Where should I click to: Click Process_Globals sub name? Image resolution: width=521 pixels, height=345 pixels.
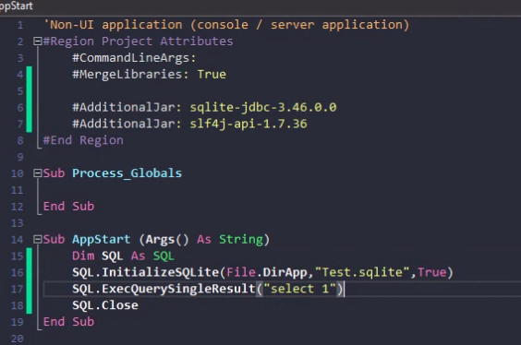pos(127,173)
